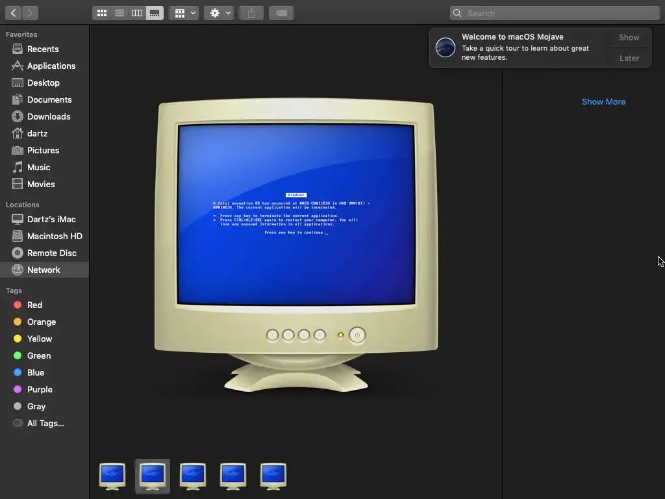Open Applications in the sidebar
Image resolution: width=665 pixels, height=499 pixels.
tap(44, 66)
